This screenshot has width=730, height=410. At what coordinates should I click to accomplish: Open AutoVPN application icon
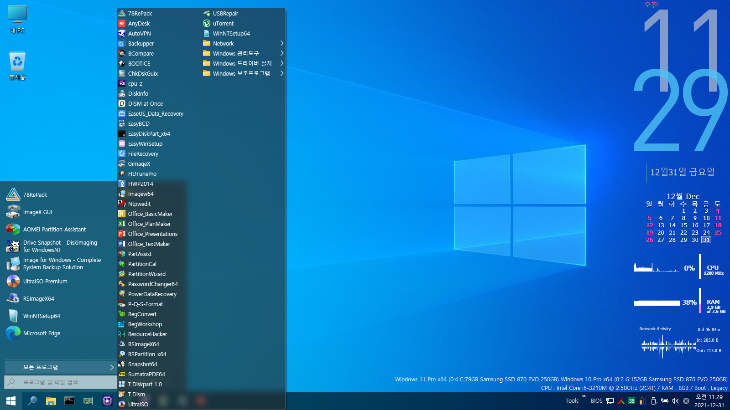pyautogui.click(x=122, y=33)
